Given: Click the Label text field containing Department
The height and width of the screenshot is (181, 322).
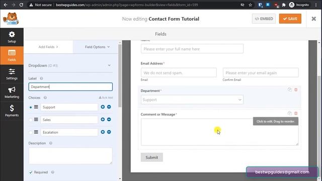Looking at the screenshot, I should [70, 86].
